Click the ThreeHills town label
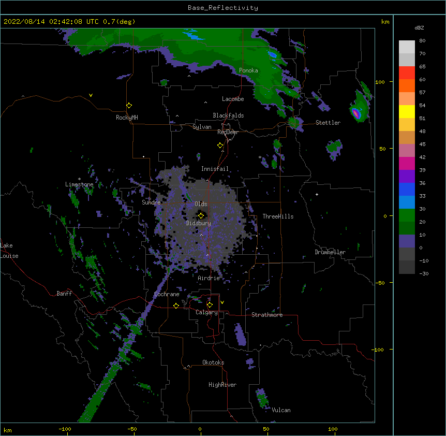The image size is (446, 436). point(278,216)
